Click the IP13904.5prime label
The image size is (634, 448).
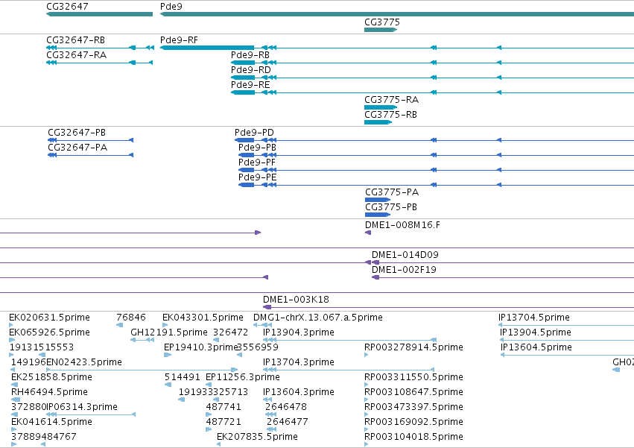pyautogui.click(x=536, y=332)
